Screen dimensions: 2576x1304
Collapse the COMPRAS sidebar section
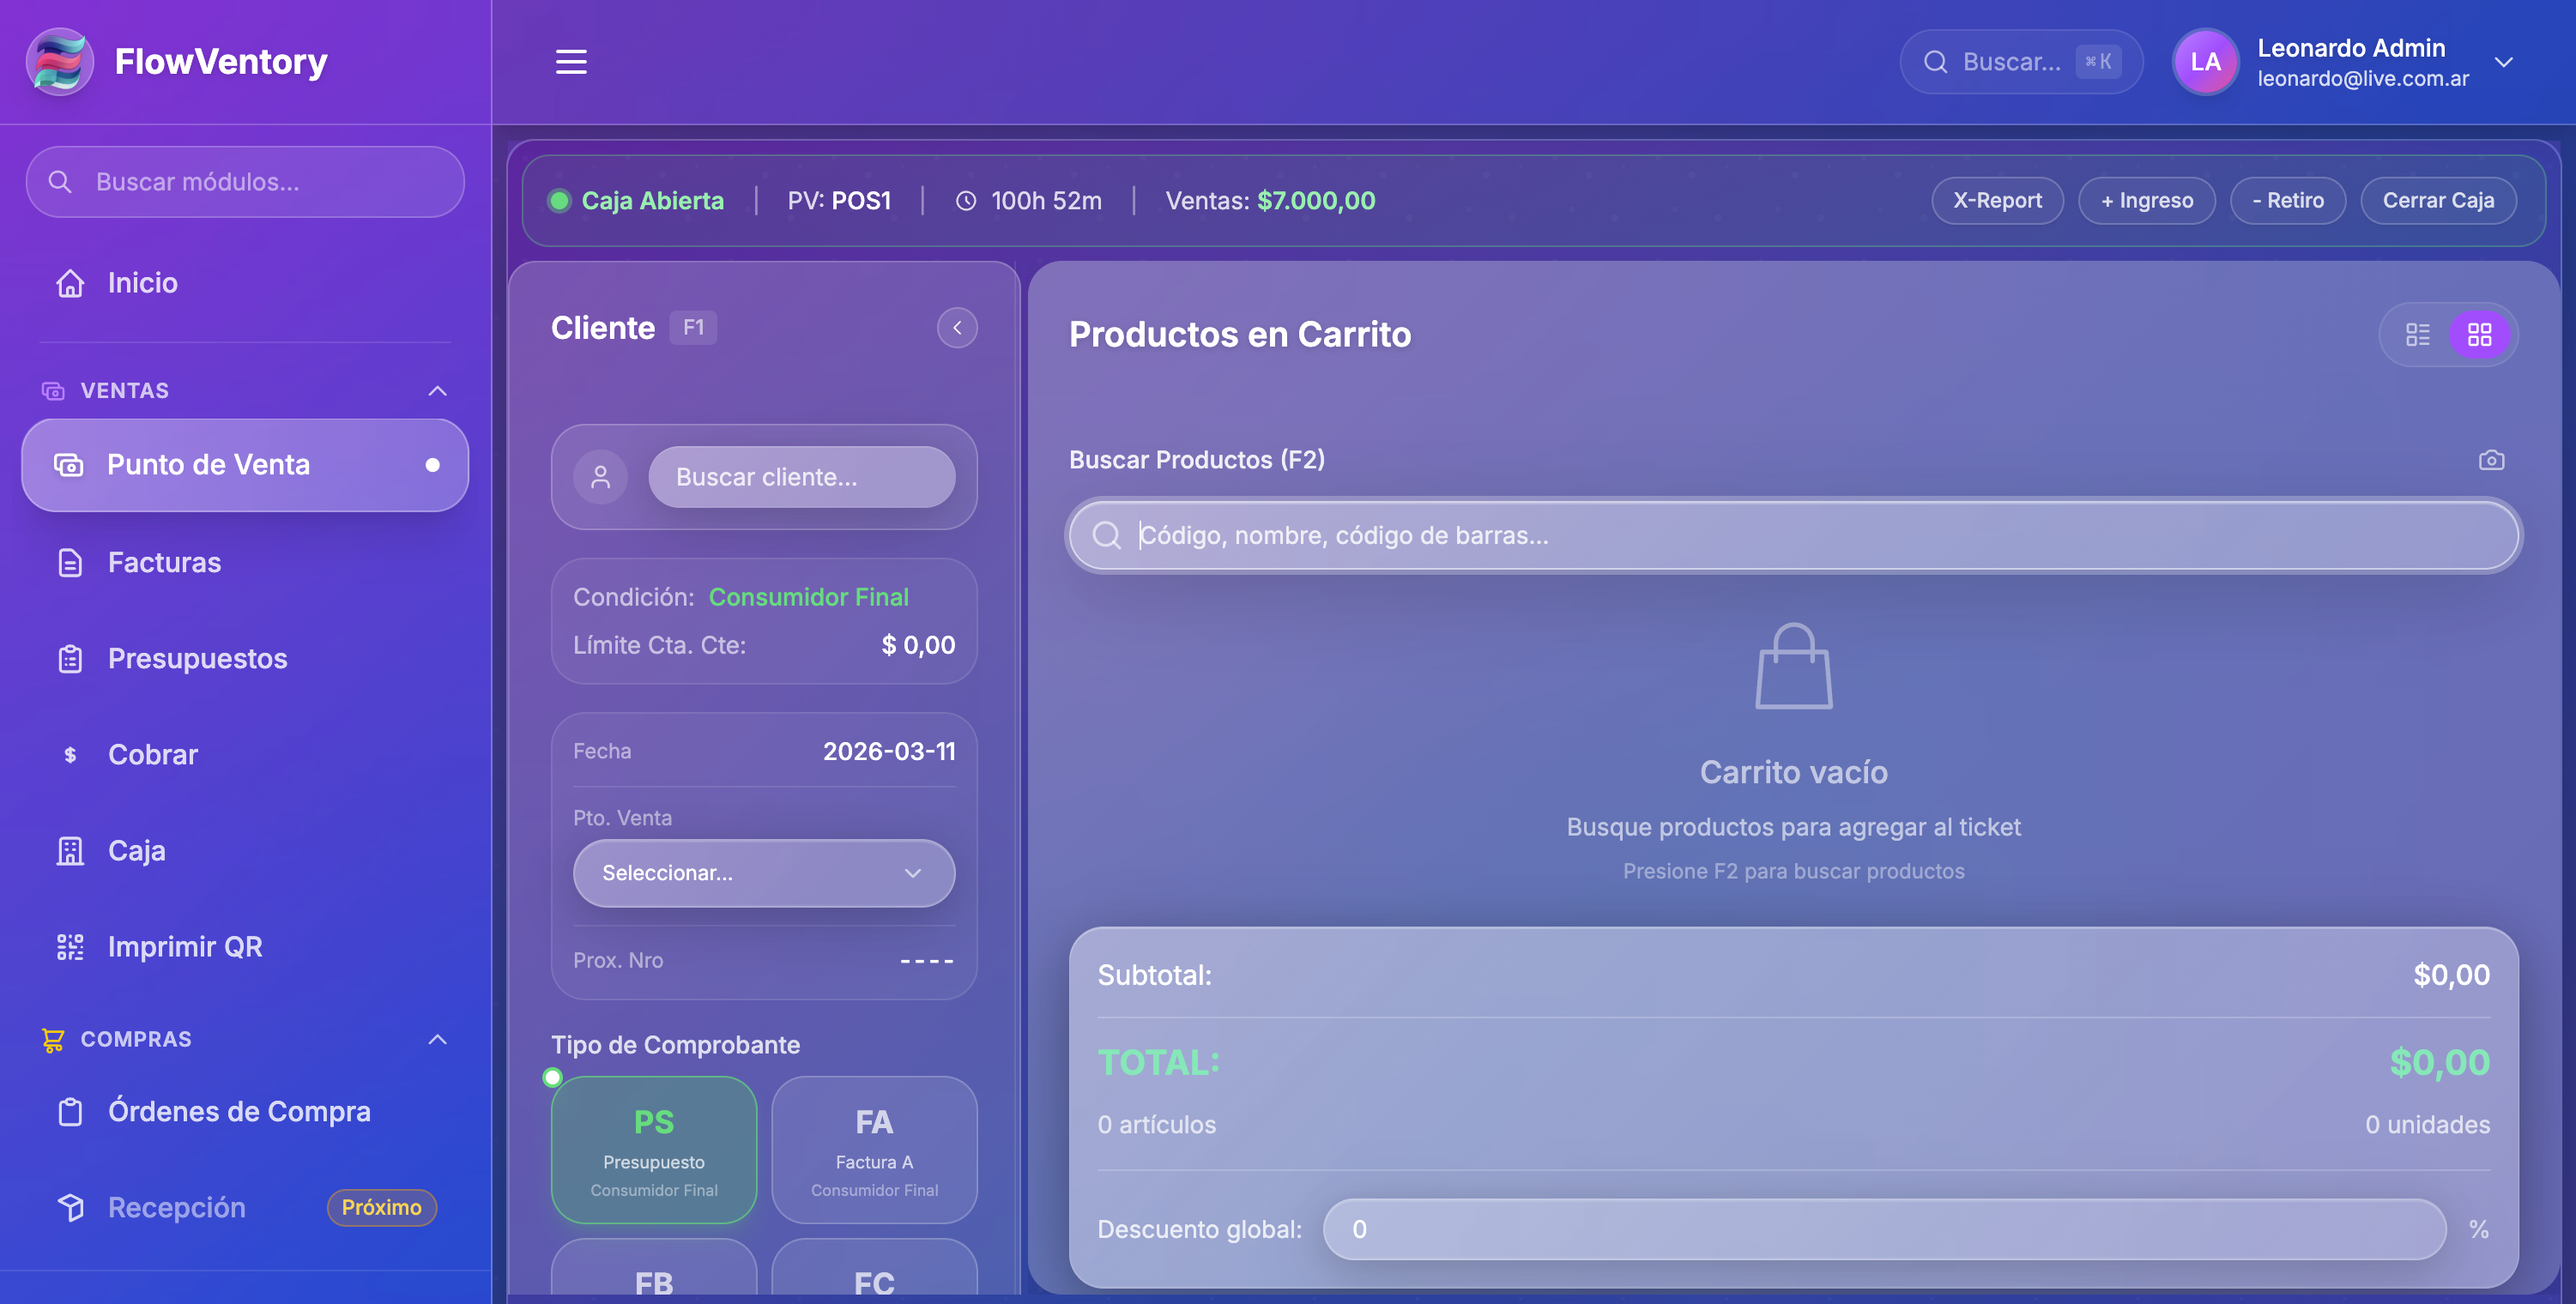pos(437,1039)
